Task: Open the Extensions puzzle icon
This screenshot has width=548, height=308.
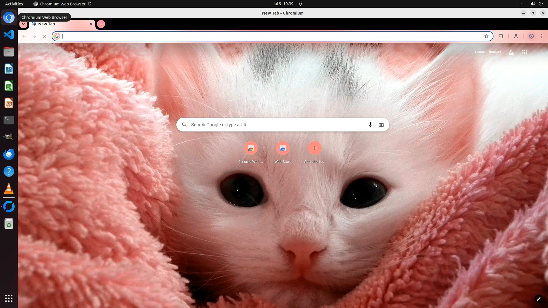Action: (501, 36)
